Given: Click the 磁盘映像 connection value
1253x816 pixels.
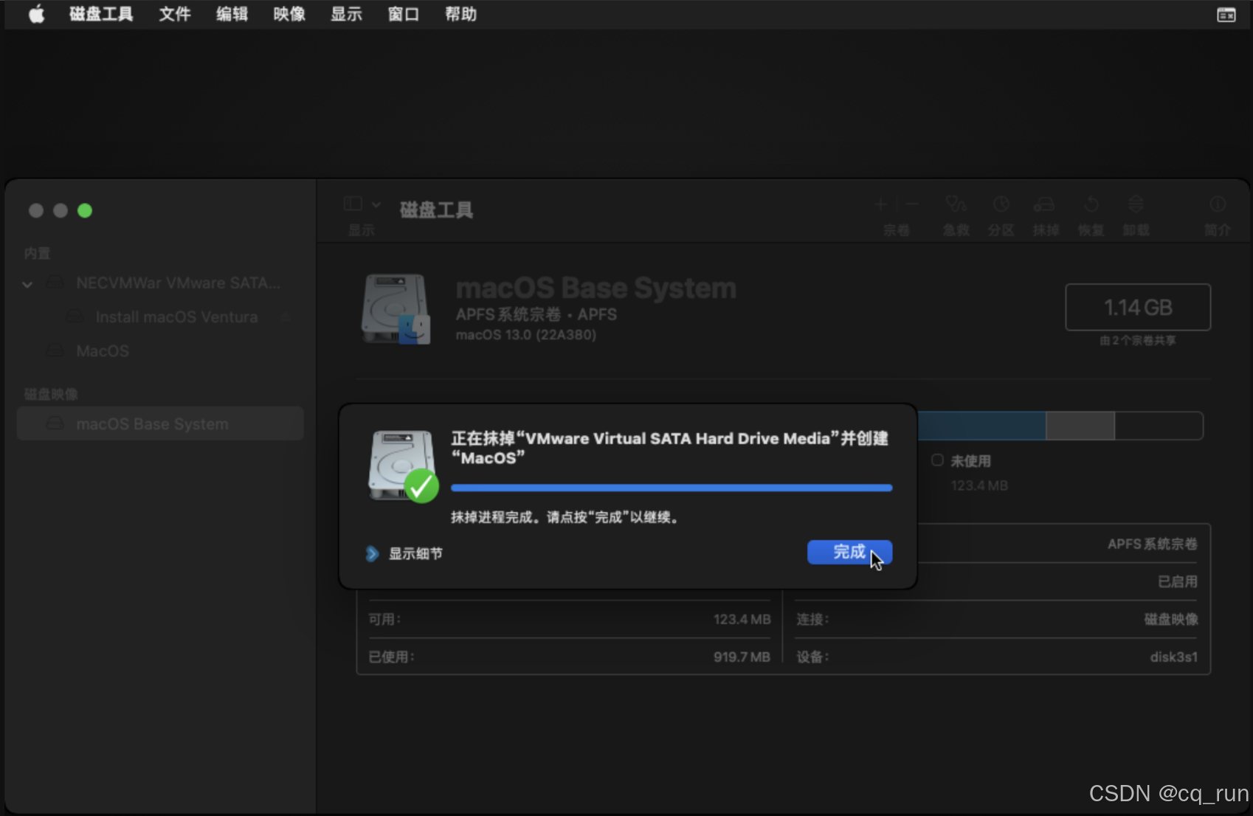Looking at the screenshot, I should click(x=1171, y=620).
